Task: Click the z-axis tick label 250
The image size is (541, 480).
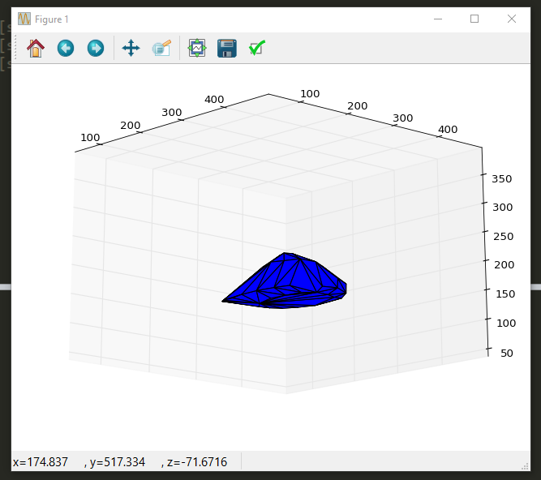Action: (x=504, y=236)
